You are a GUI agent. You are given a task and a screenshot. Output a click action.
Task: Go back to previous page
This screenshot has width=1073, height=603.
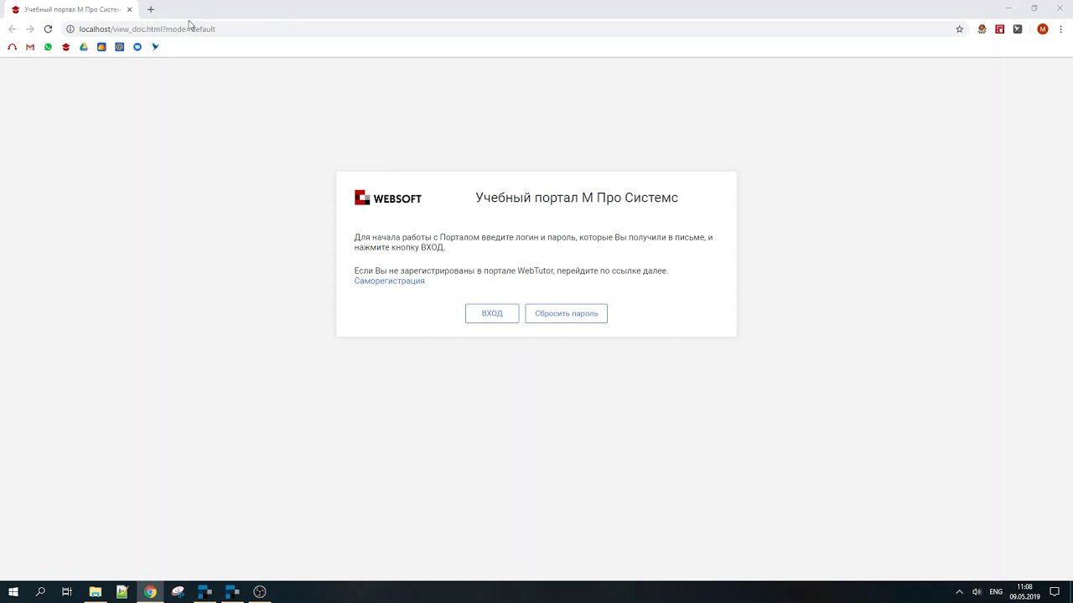click(12, 28)
